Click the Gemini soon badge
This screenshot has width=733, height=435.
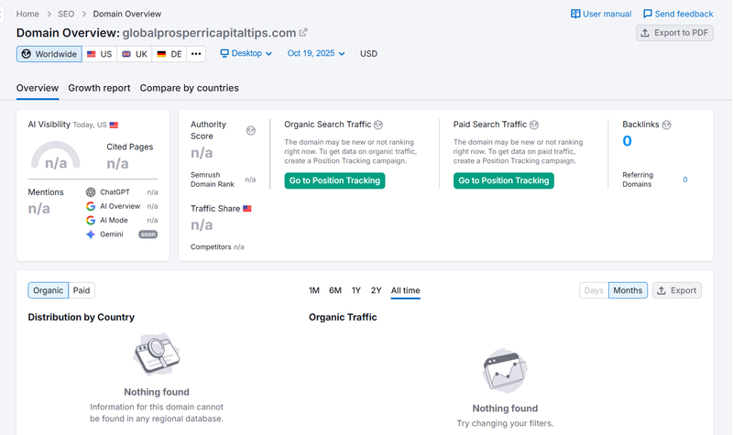pos(148,234)
